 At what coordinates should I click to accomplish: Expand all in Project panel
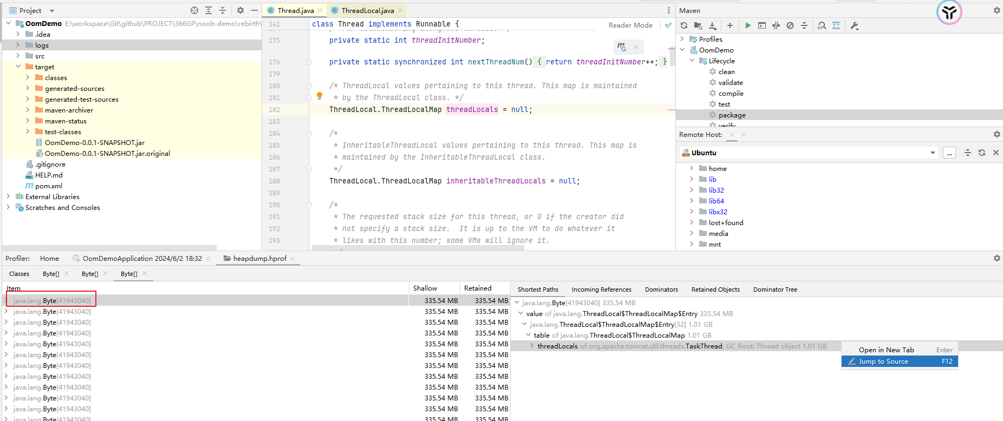click(209, 10)
